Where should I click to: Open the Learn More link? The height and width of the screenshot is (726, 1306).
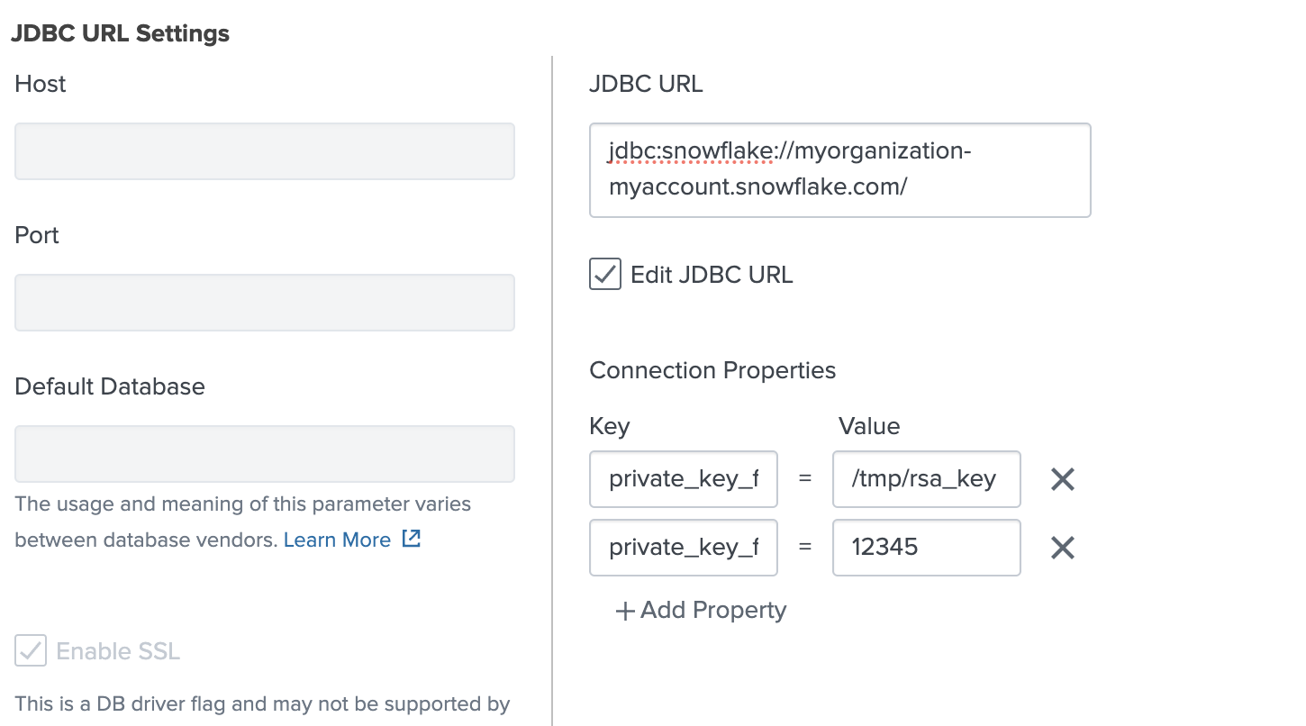click(x=337, y=538)
